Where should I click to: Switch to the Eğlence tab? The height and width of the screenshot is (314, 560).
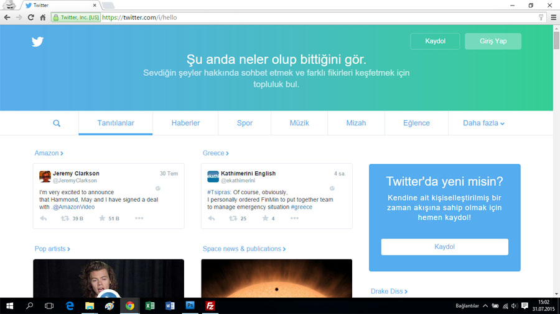coord(416,123)
